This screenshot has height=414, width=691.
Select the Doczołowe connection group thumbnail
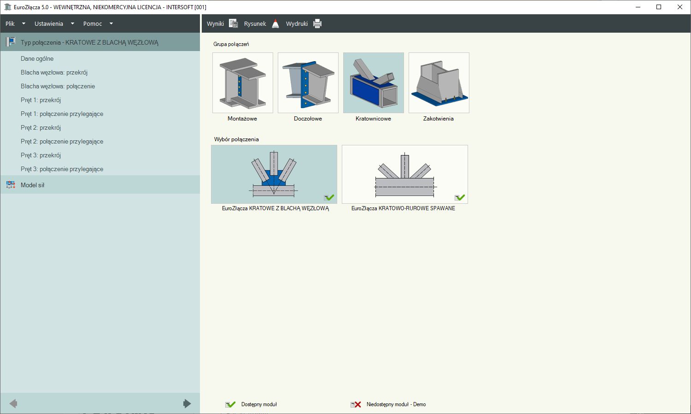(308, 83)
